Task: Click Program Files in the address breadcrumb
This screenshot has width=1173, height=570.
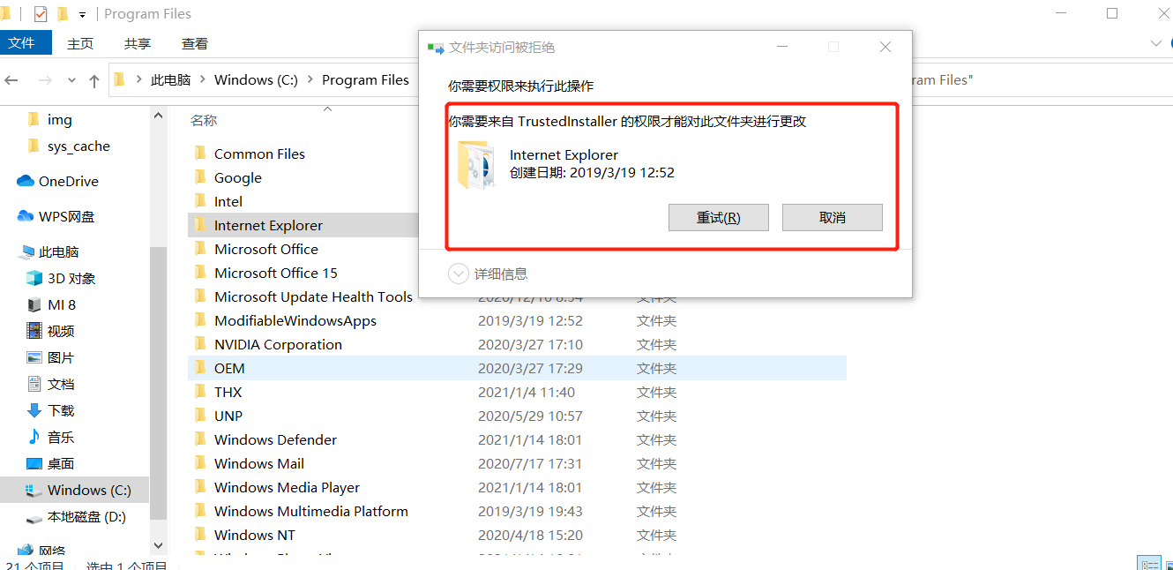Action: pos(365,79)
